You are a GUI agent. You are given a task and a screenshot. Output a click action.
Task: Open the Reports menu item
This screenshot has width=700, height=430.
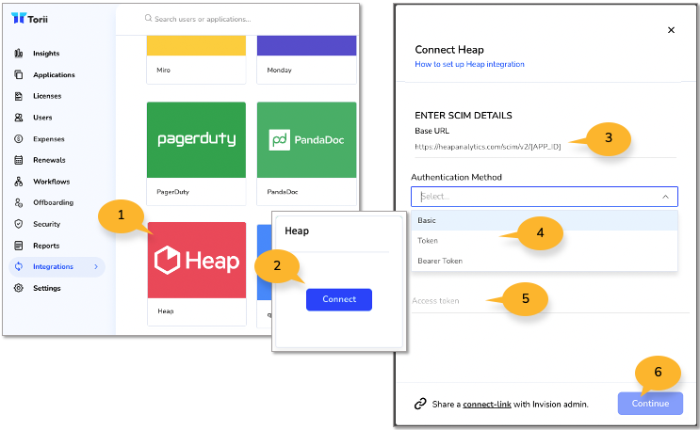click(46, 246)
